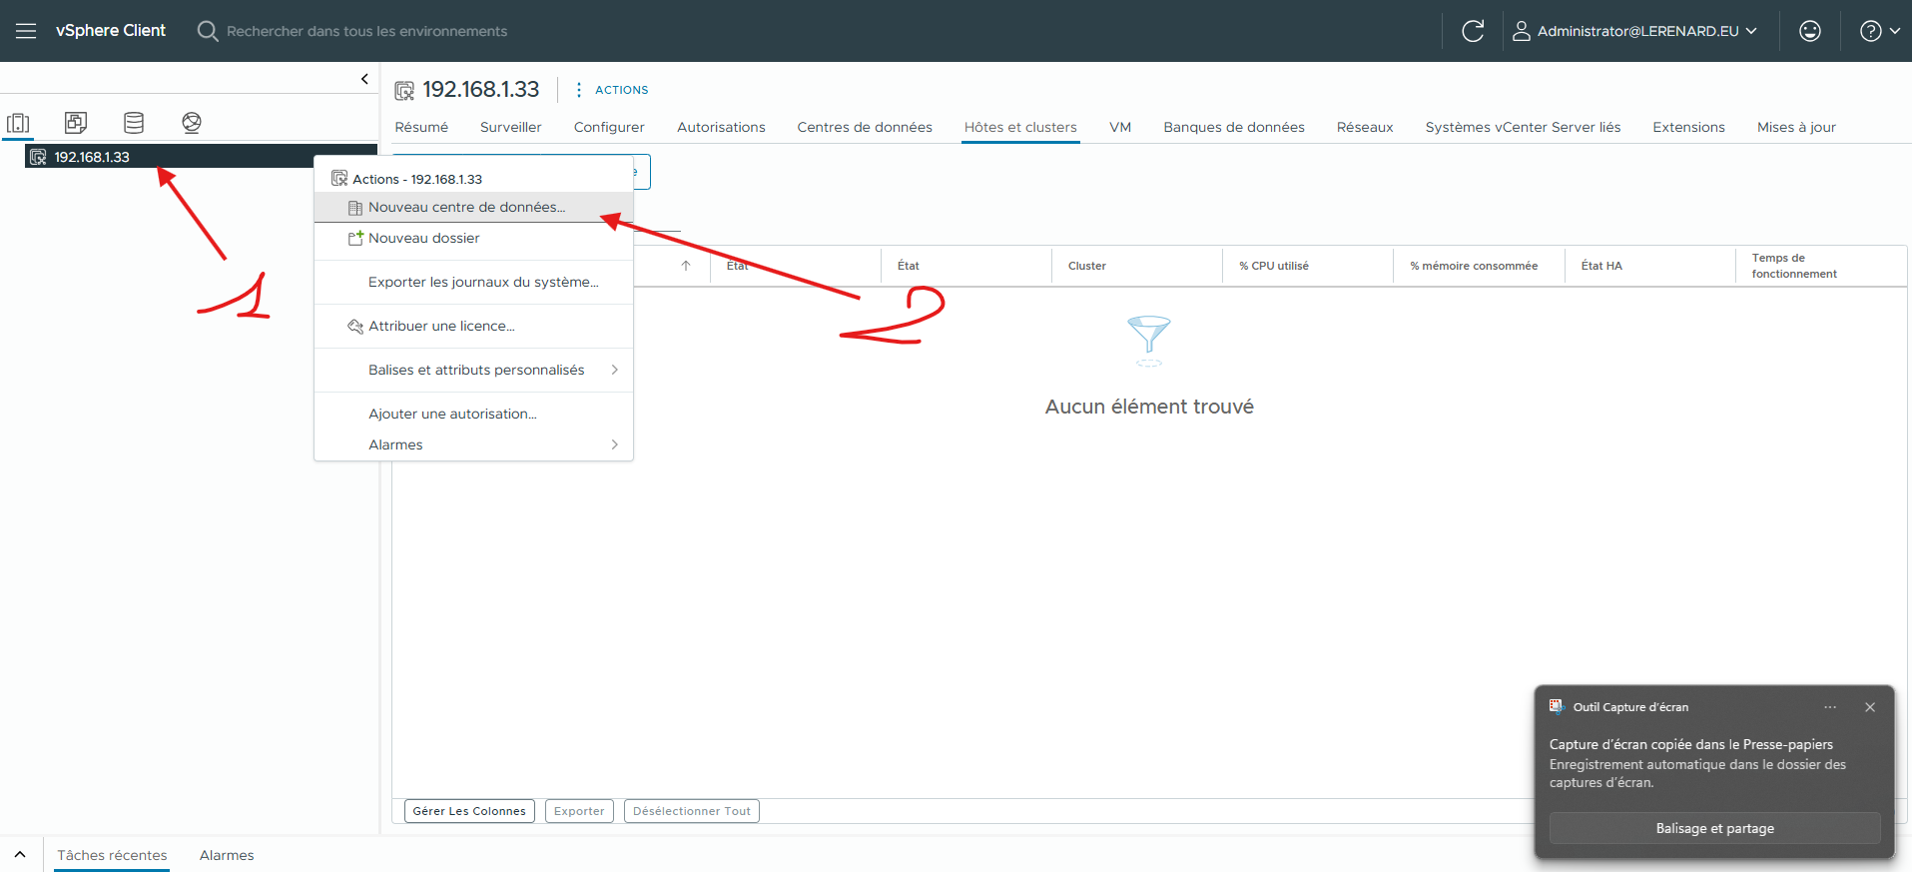Click the Outil Capture d'écran app icon
Viewport: 1912px width, 872px height.
tap(1557, 706)
